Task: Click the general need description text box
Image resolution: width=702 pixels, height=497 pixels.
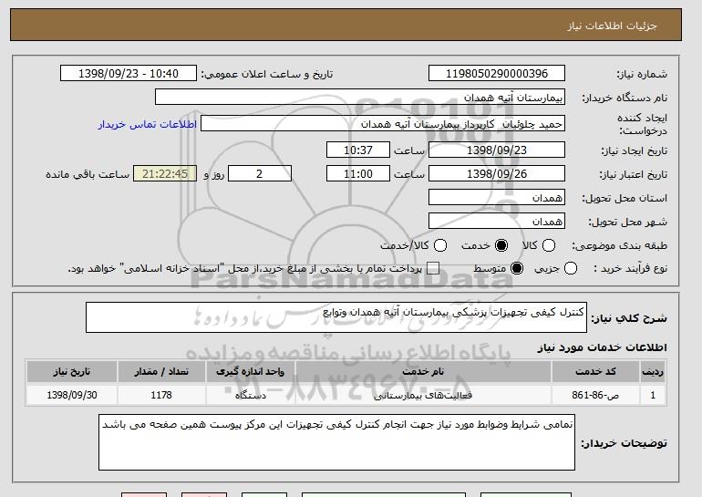Action: tap(336, 317)
